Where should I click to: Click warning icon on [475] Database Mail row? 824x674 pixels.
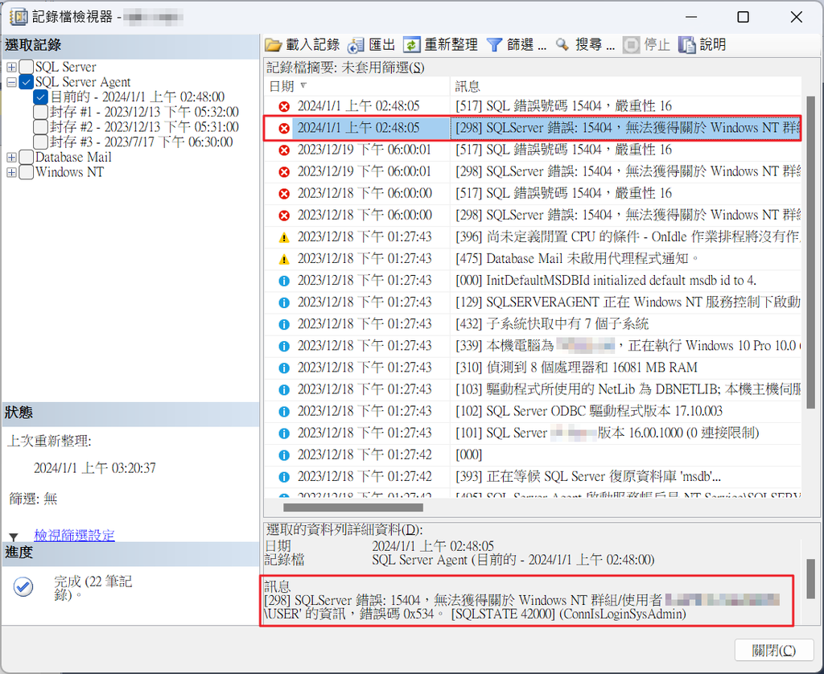(284, 259)
